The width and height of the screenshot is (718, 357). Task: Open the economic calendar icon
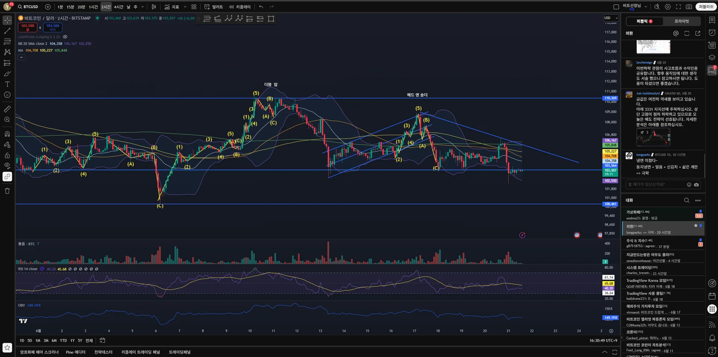point(712,296)
